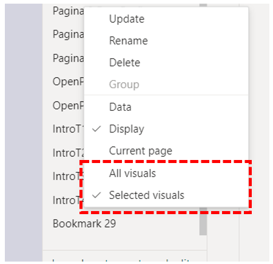This screenshot has width=273, height=264.
Task: Select Bookmark 29 in the list
Action: click(84, 224)
